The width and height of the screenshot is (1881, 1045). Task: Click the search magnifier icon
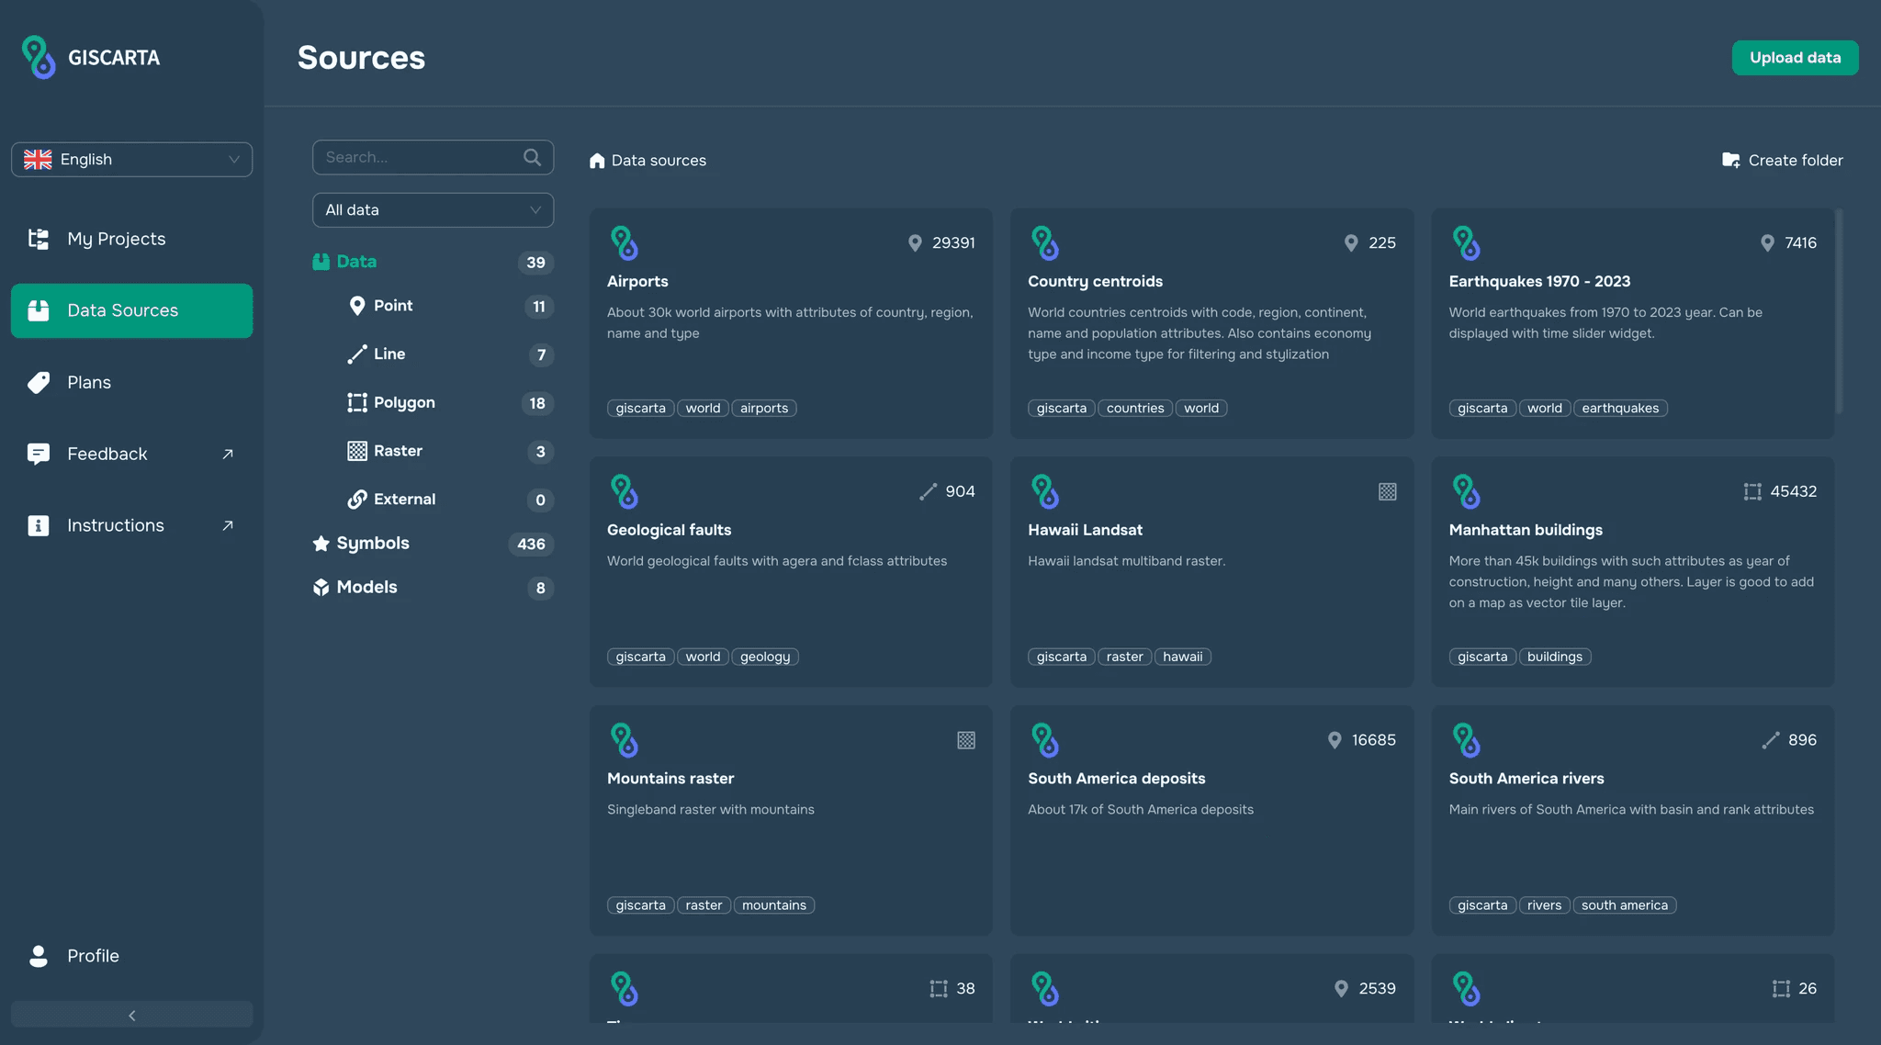coord(532,157)
